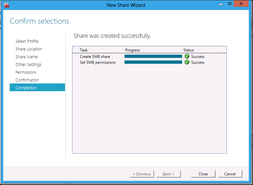Click the green checkmark beside Set SMB permissions

tap(187, 62)
